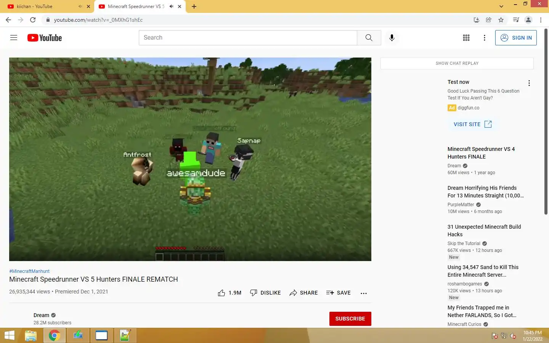Open the #MinecraftManhunt hashtag link

29,271
